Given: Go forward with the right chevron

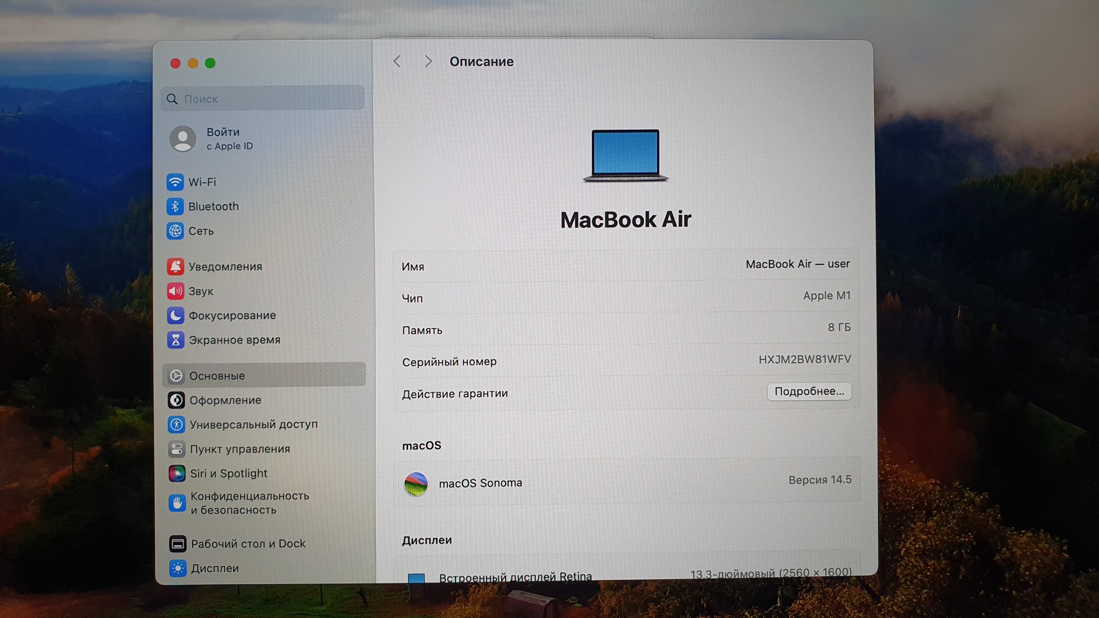Looking at the screenshot, I should coord(428,62).
